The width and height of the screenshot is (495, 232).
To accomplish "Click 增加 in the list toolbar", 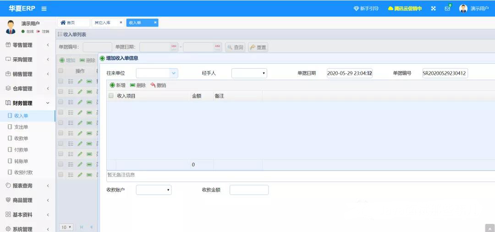I will [67, 60].
